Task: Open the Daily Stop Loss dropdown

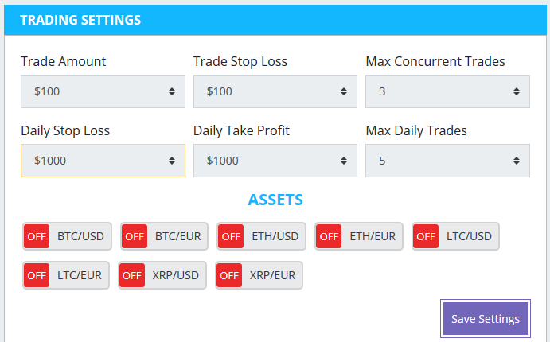Action: coord(103,161)
